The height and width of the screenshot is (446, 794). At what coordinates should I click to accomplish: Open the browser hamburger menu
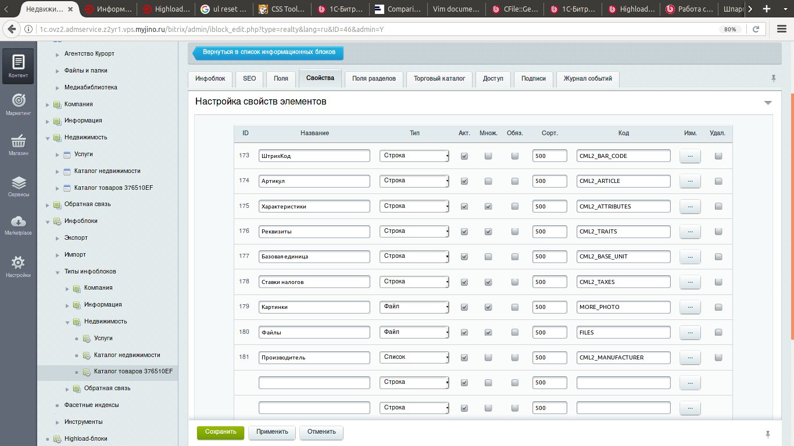(781, 29)
